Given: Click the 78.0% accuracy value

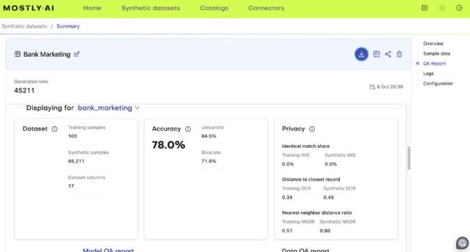Looking at the screenshot, I should (169, 145).
